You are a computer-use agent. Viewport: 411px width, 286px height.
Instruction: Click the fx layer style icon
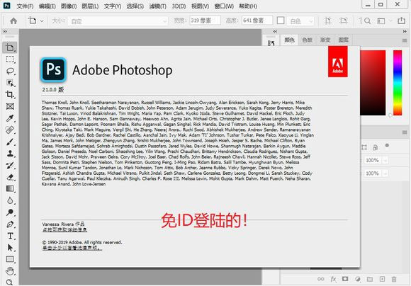point(333,279)
